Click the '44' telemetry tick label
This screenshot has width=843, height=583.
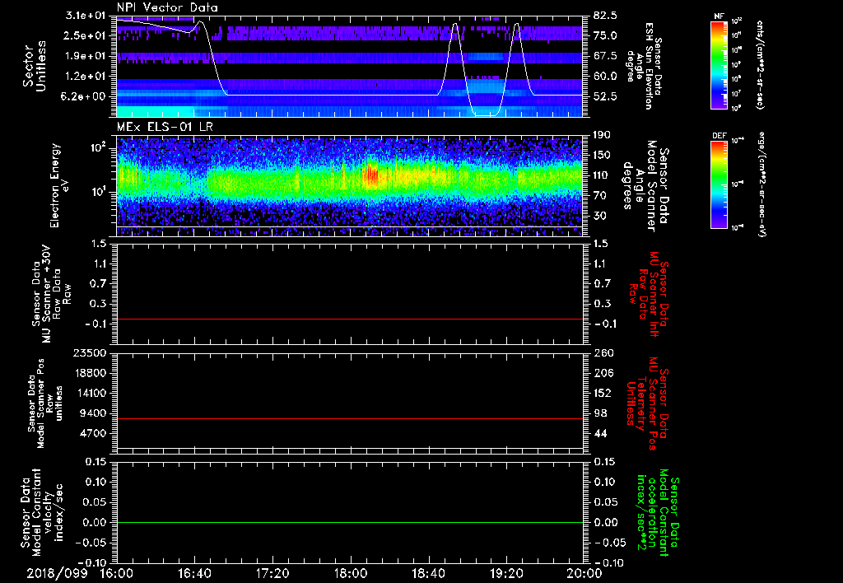tap(600, 433)
